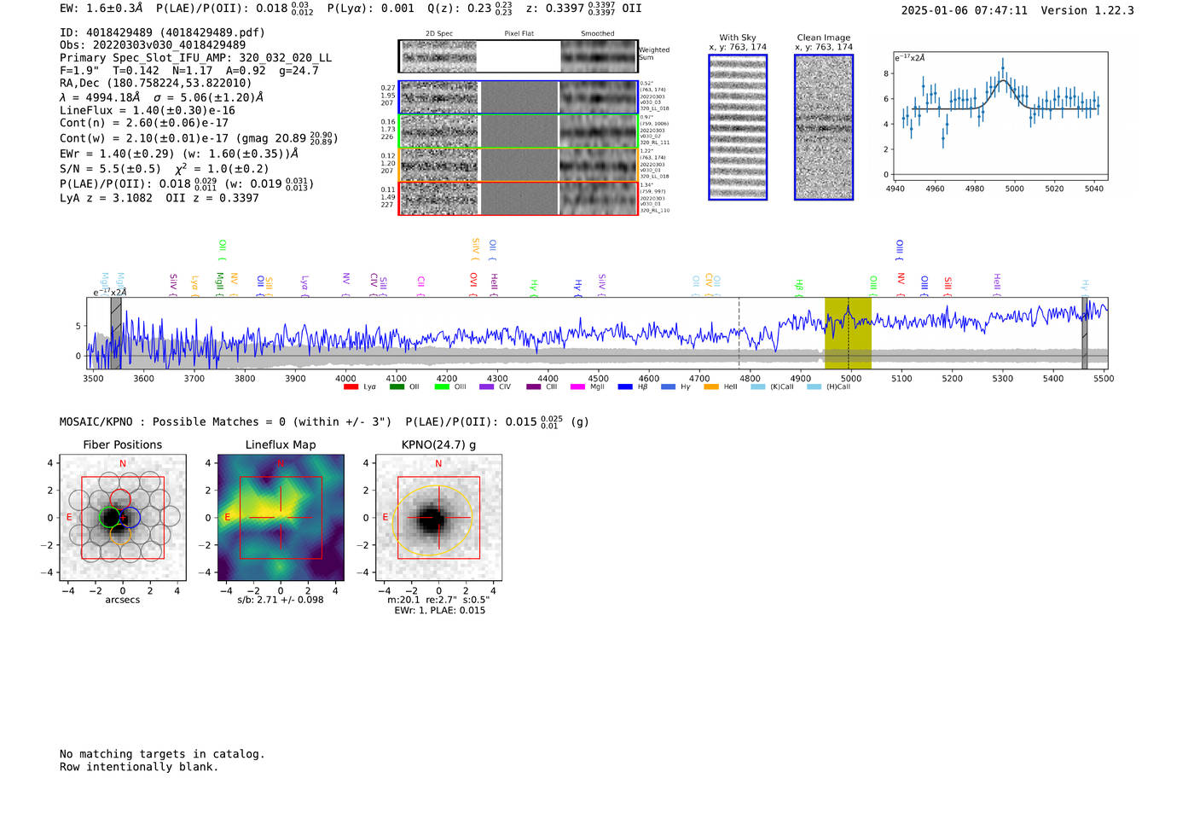Click the blue fiber circle in Fiber Positions

click(129, 517)
